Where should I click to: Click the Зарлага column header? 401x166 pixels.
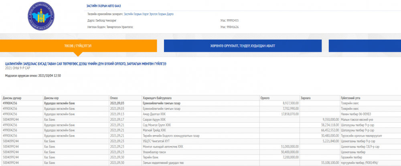pos(320,98)
